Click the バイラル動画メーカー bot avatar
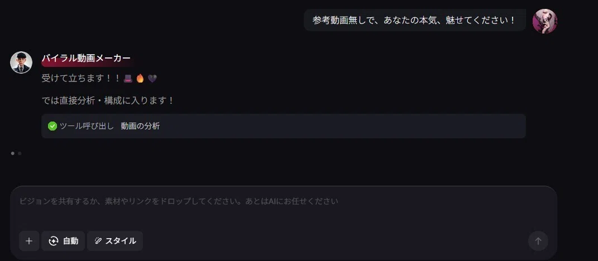The width and height of the screenshot is (598, 261). point(21,62)
